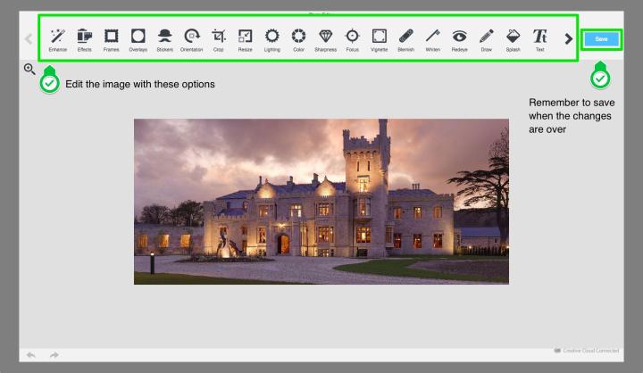Image resolution: width=643 pixels, height=373 pixels.
Task: Choose the Frames tool
Action: coord(111,40)
